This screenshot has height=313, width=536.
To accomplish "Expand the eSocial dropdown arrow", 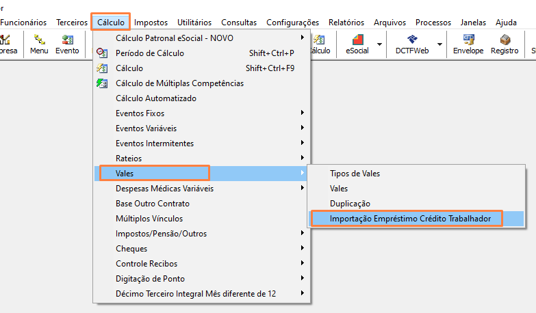I will pos(379,44).
